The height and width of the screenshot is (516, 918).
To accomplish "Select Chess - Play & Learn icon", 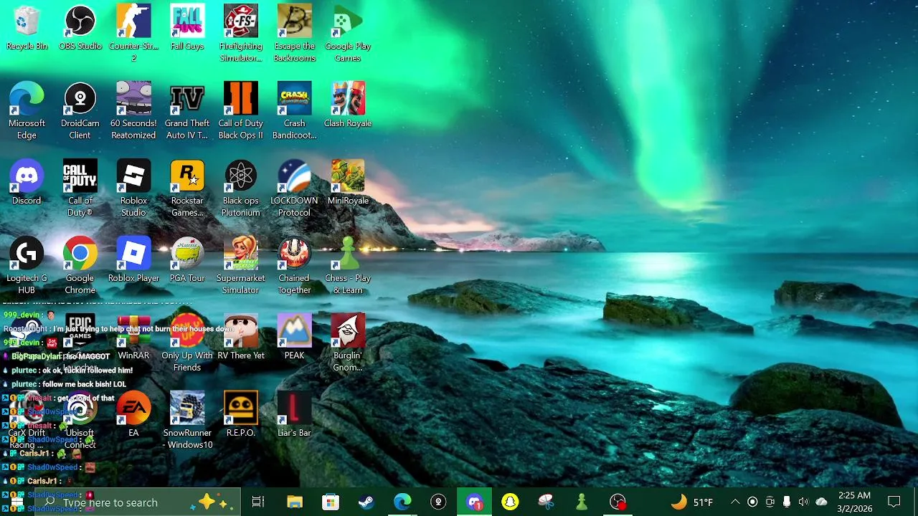I will pyautogui.click(x=348, y=266).
